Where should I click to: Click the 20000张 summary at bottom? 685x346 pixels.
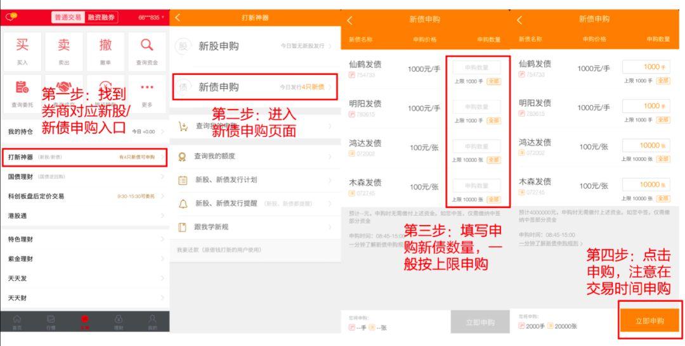click(x=562, y=326)
